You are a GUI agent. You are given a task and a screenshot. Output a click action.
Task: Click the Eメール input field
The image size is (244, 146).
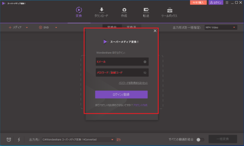click(122, 62)
